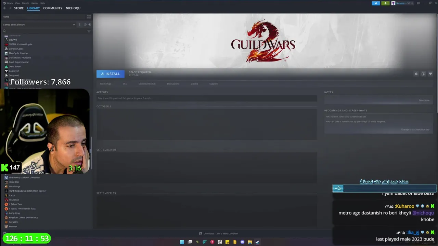Select Delta Force in the game list
Screen dimensions: 438x246
(15, 67)
